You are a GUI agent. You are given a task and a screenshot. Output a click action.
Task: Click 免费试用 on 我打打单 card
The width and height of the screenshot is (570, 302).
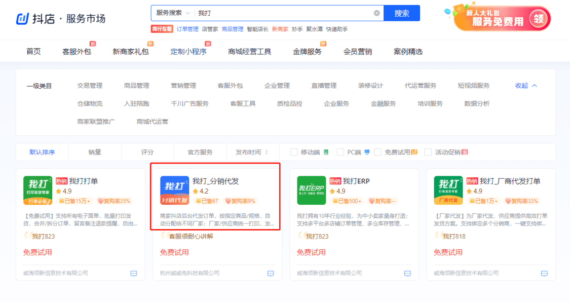(x=37, y=252)
